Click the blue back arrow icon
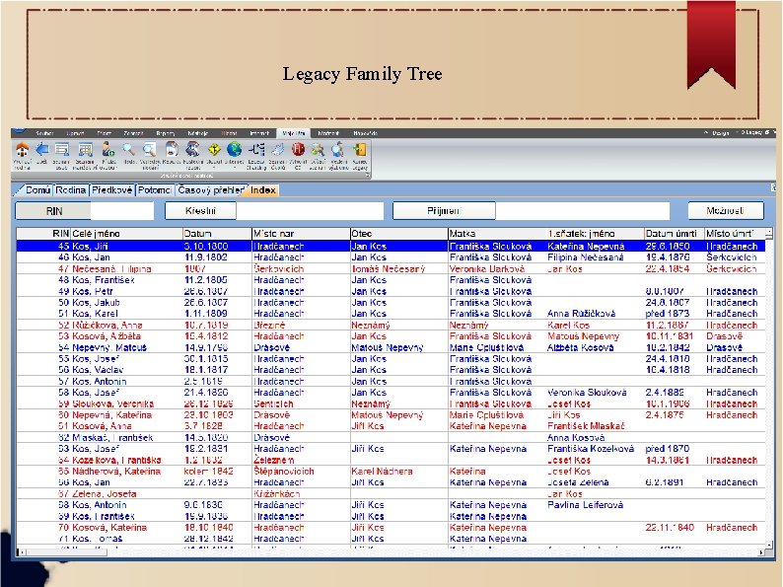The width and height of the screenshot is (783, 587). click(x=42, y=149)
